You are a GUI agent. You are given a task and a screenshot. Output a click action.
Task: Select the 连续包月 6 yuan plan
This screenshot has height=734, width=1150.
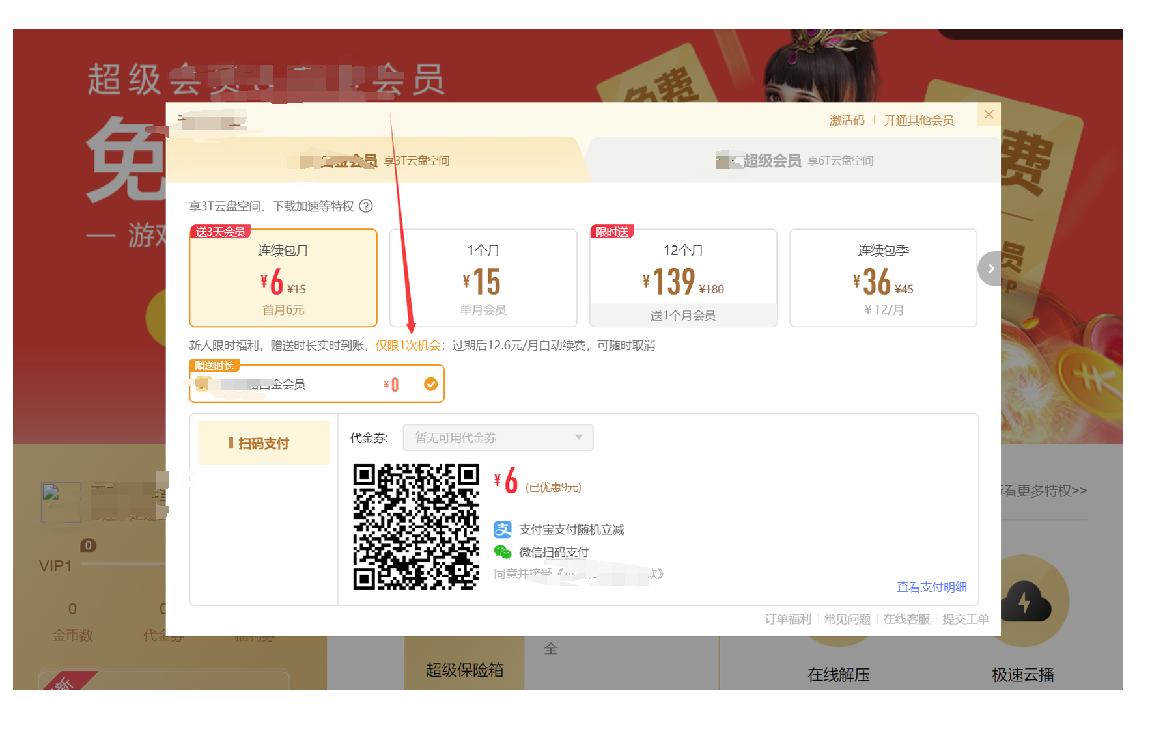pos(283,278)
